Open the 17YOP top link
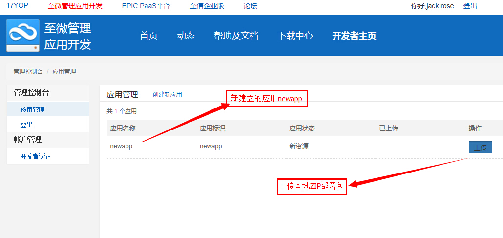The height and width of the screenshot is (238, 503). [17, 6]
